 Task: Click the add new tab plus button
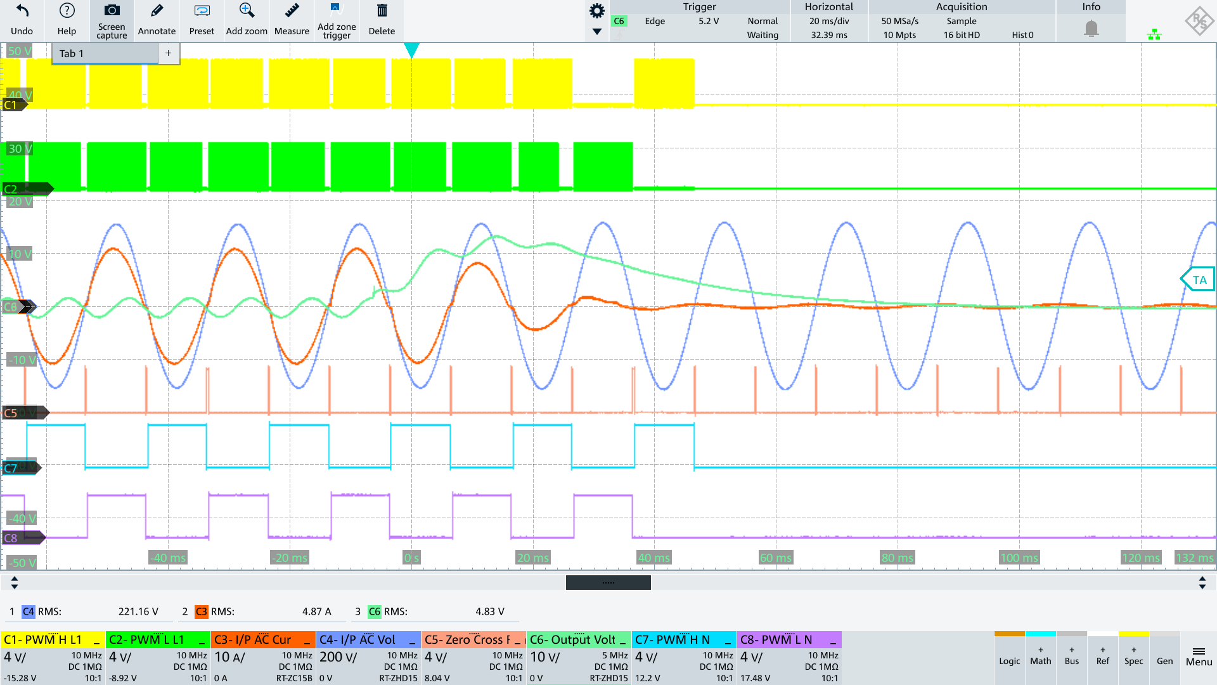pos(167,53)
